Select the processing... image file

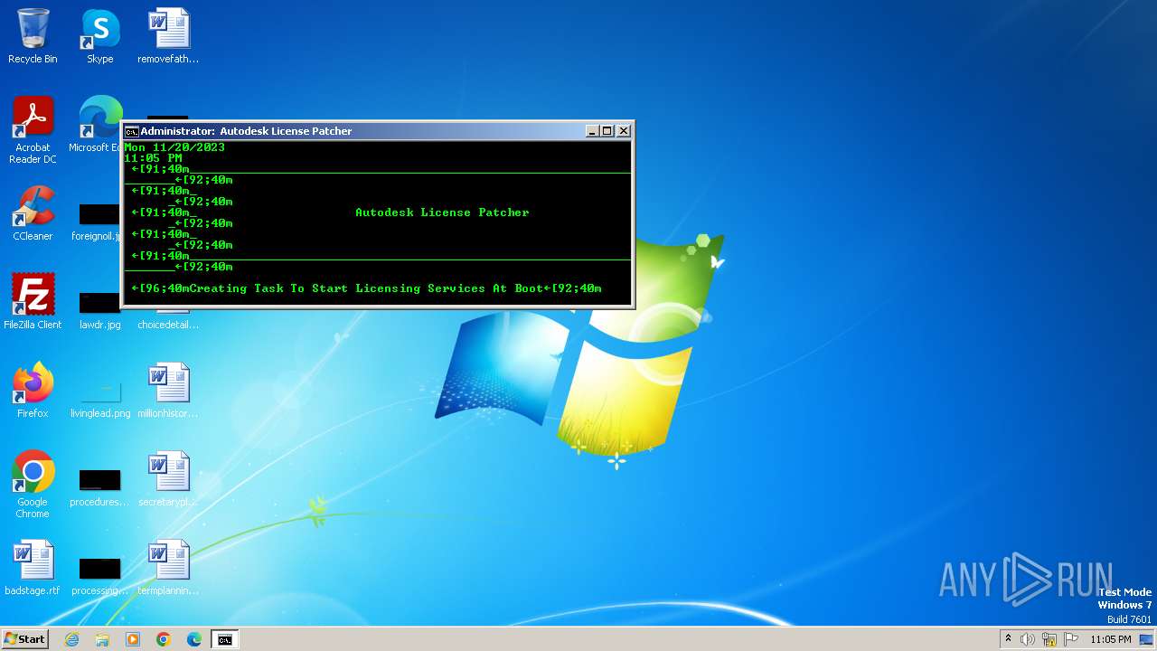(x=99, y=576)
